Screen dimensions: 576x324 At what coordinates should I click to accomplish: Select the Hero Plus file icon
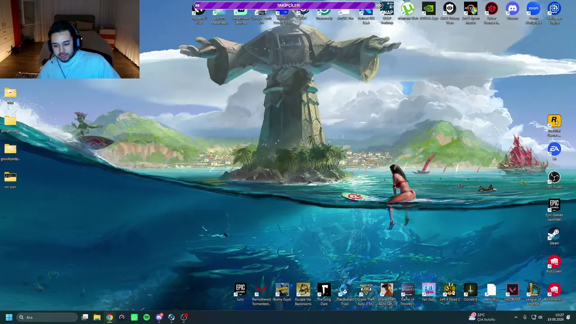[x=491, y=292]
